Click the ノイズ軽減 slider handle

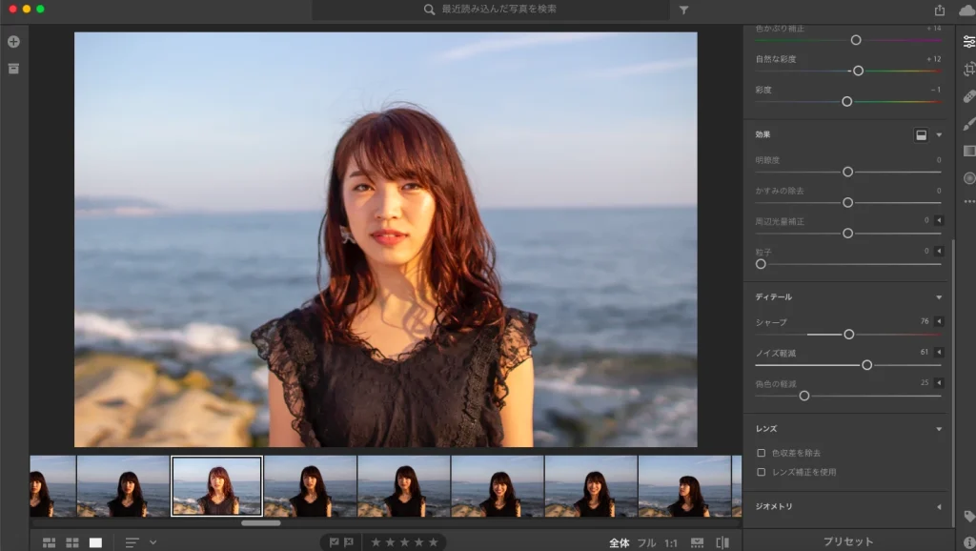[x=866, y=365]
